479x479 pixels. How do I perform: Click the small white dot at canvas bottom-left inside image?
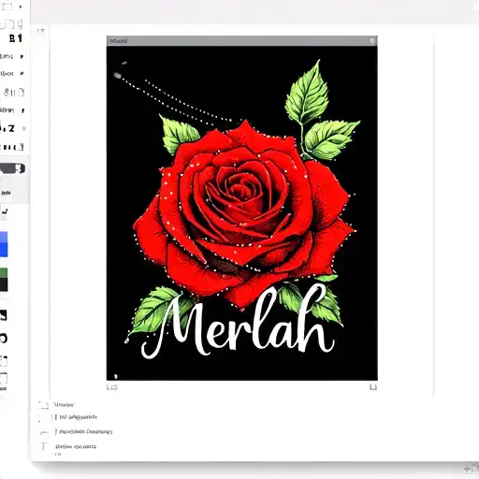[x=116, y=376]
